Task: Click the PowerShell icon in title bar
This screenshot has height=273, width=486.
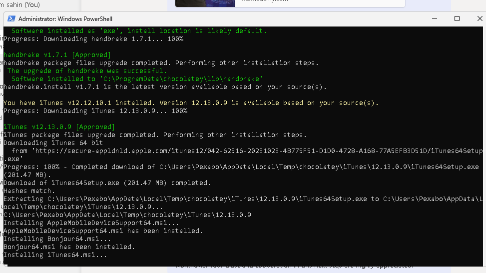Action: [11, 18]
